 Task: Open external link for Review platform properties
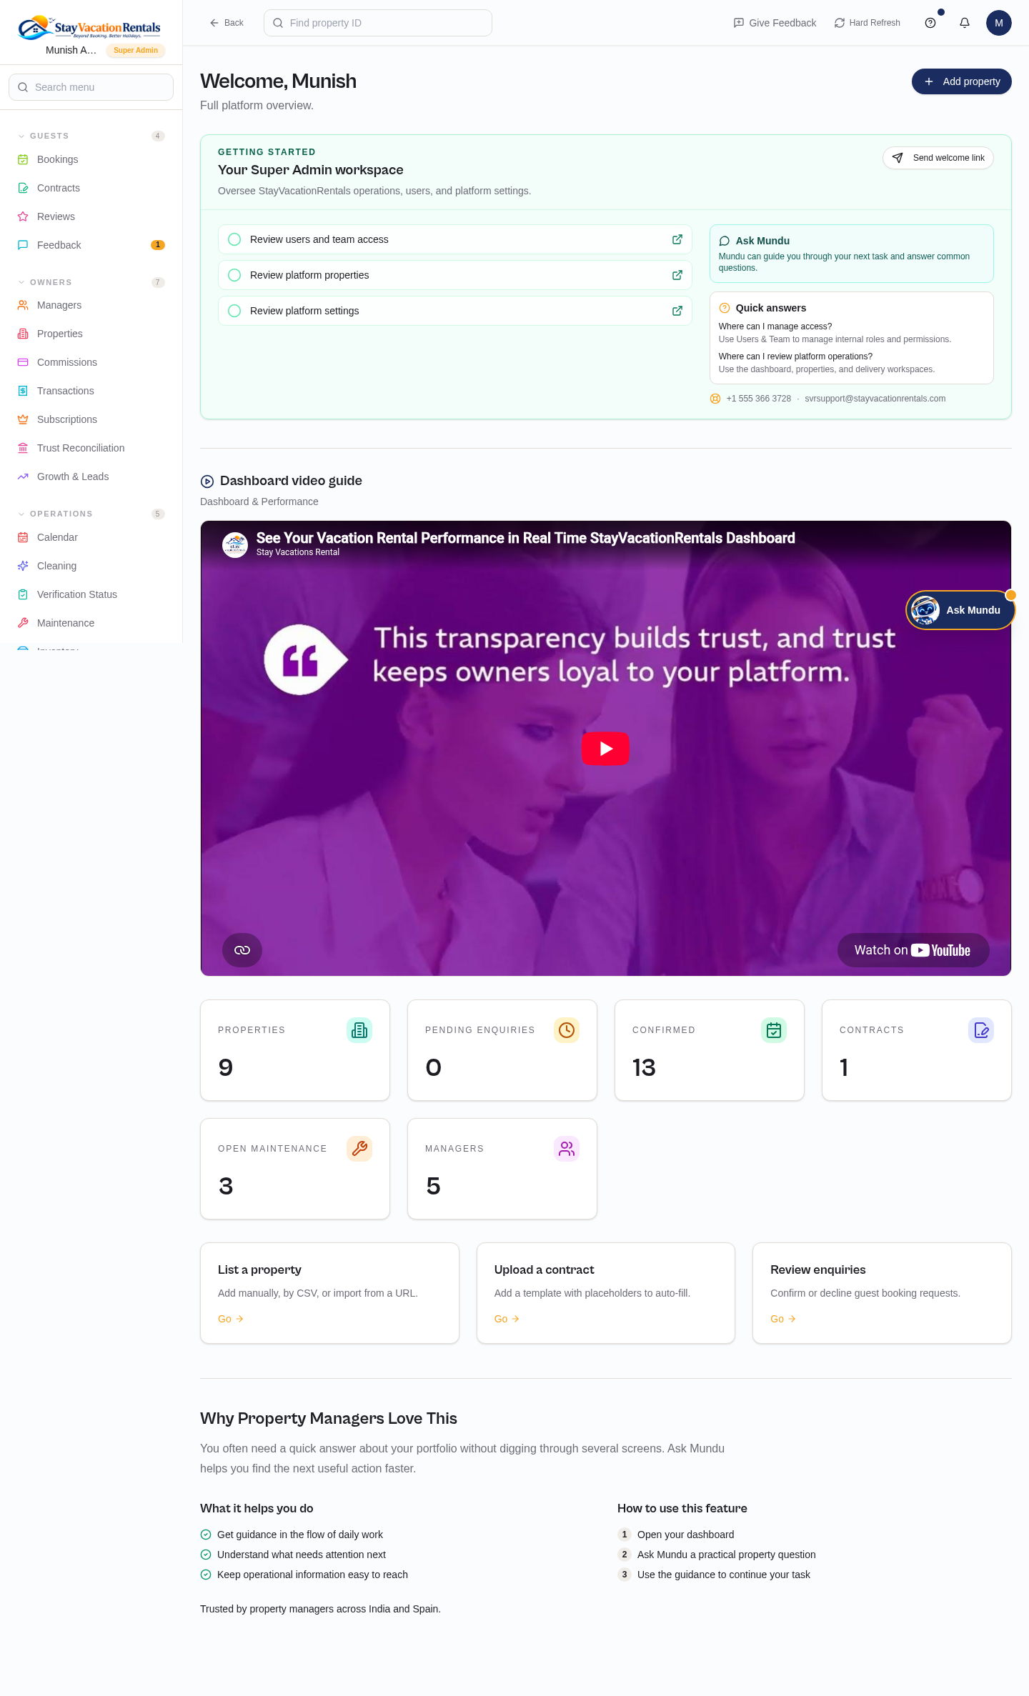pos(677,275)
